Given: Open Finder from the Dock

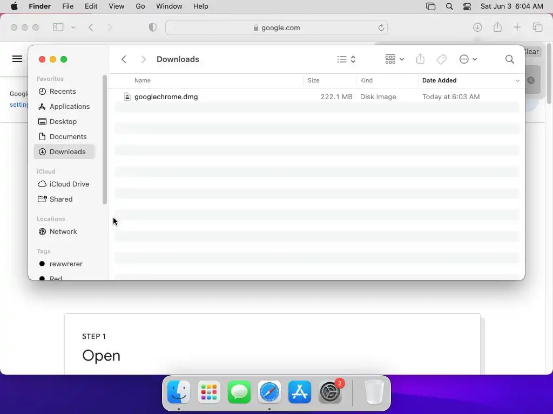Looking at the screenshot, I should point(179,392).
